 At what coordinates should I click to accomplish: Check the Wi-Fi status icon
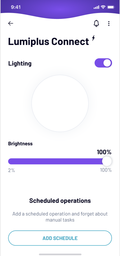103,7
